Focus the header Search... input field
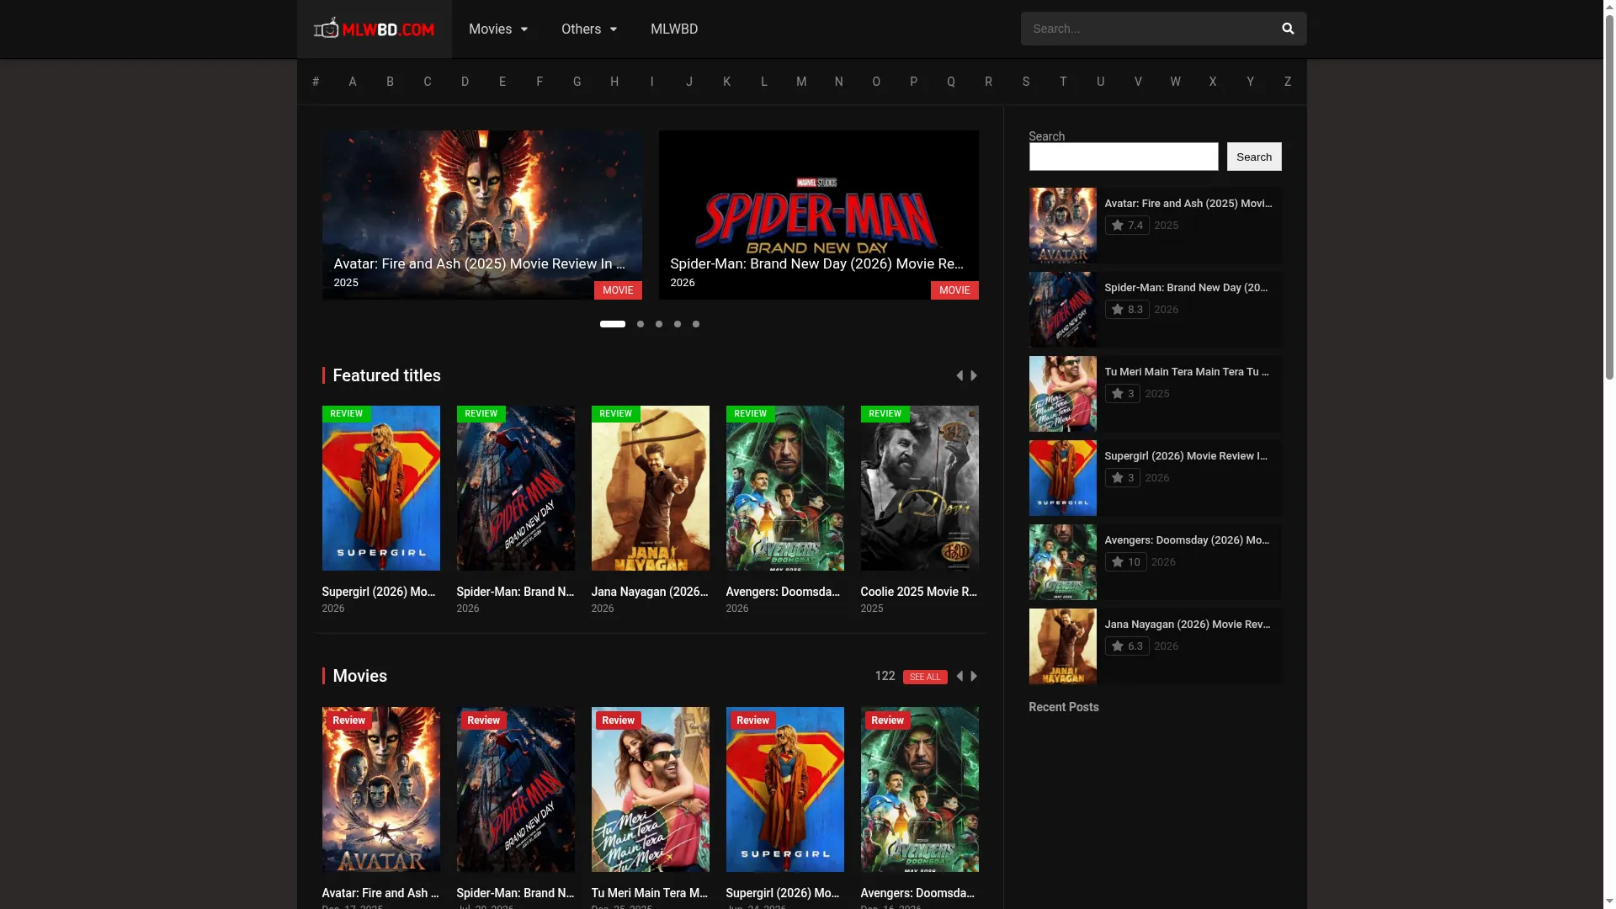Screen dimensions: 1616x909 click(1146, 29)
